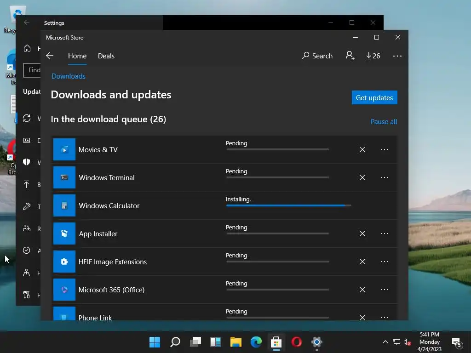Open File Explorer from the taskbar

[x=236, y=342]
